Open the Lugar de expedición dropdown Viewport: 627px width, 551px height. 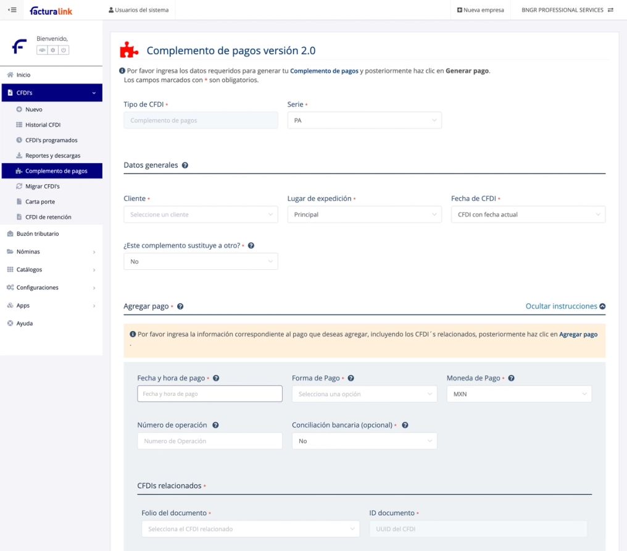pos(364,214)
